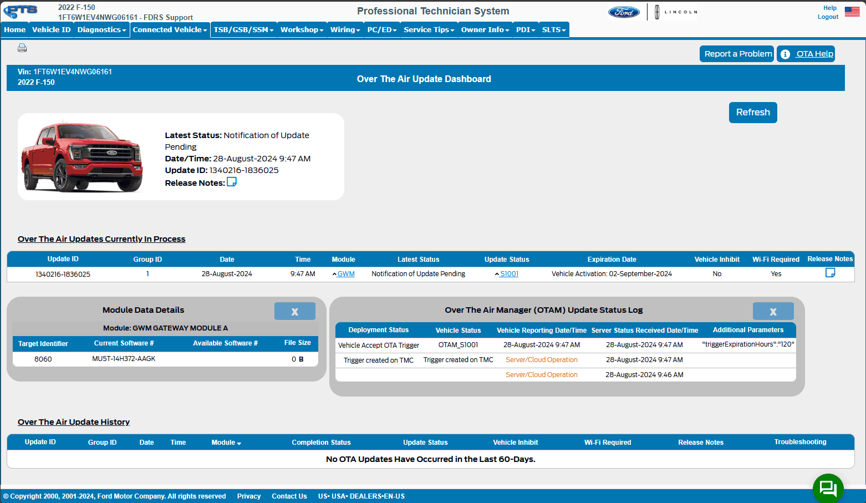Open the OTA Help link
The image size is (866, 503).
[814, 54]
